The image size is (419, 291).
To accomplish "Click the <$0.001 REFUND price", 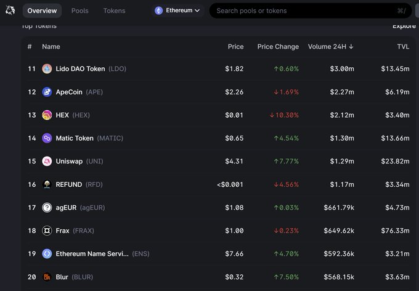I will (x=230, y=184).
